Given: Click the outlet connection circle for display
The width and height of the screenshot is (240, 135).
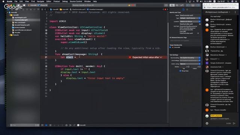Looking at the screenshot, I should point(46,33).
